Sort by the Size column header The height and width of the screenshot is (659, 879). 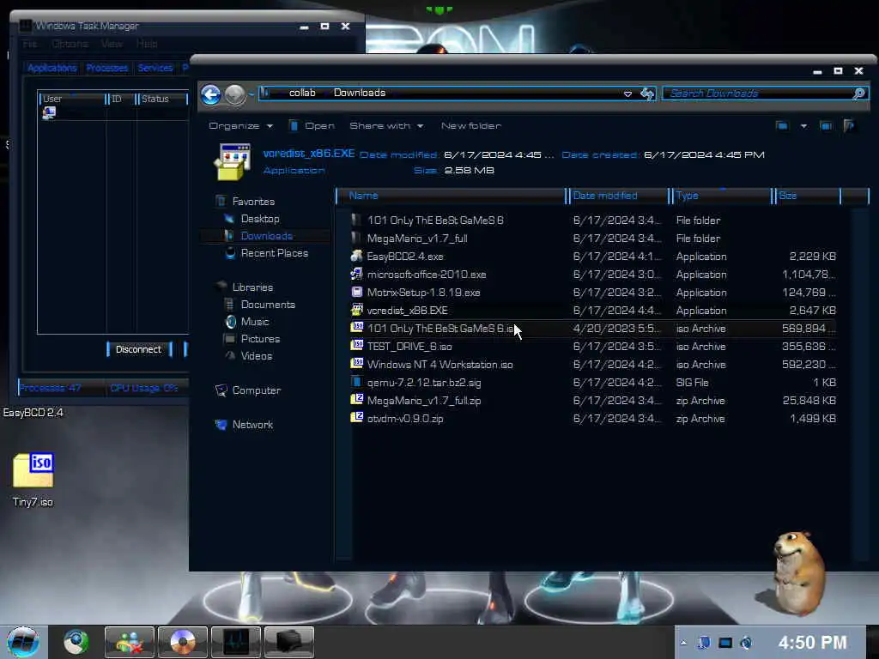point(807,196)
